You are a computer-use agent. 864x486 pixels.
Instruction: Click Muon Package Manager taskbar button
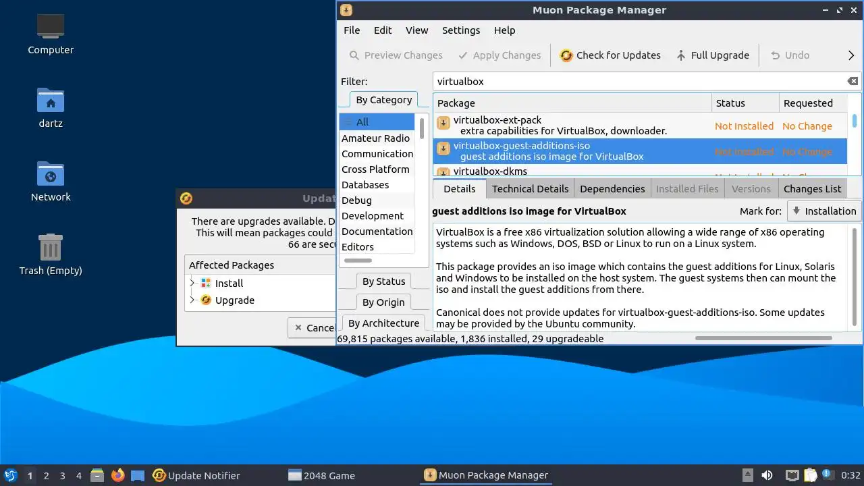pos(486,475)
